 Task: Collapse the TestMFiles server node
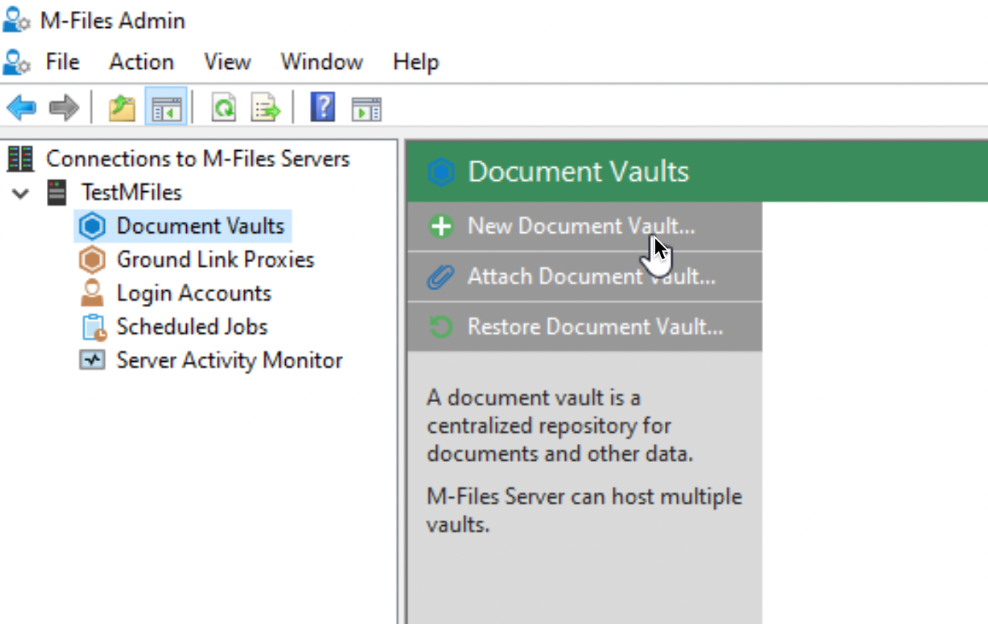click(x=21, y=193)
